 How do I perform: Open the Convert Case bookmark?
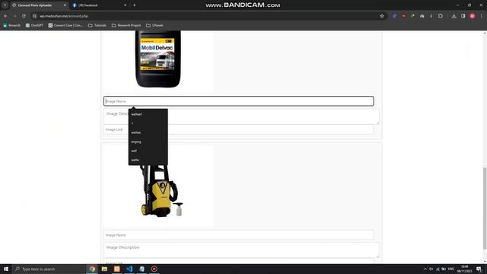tap(65, 25)
